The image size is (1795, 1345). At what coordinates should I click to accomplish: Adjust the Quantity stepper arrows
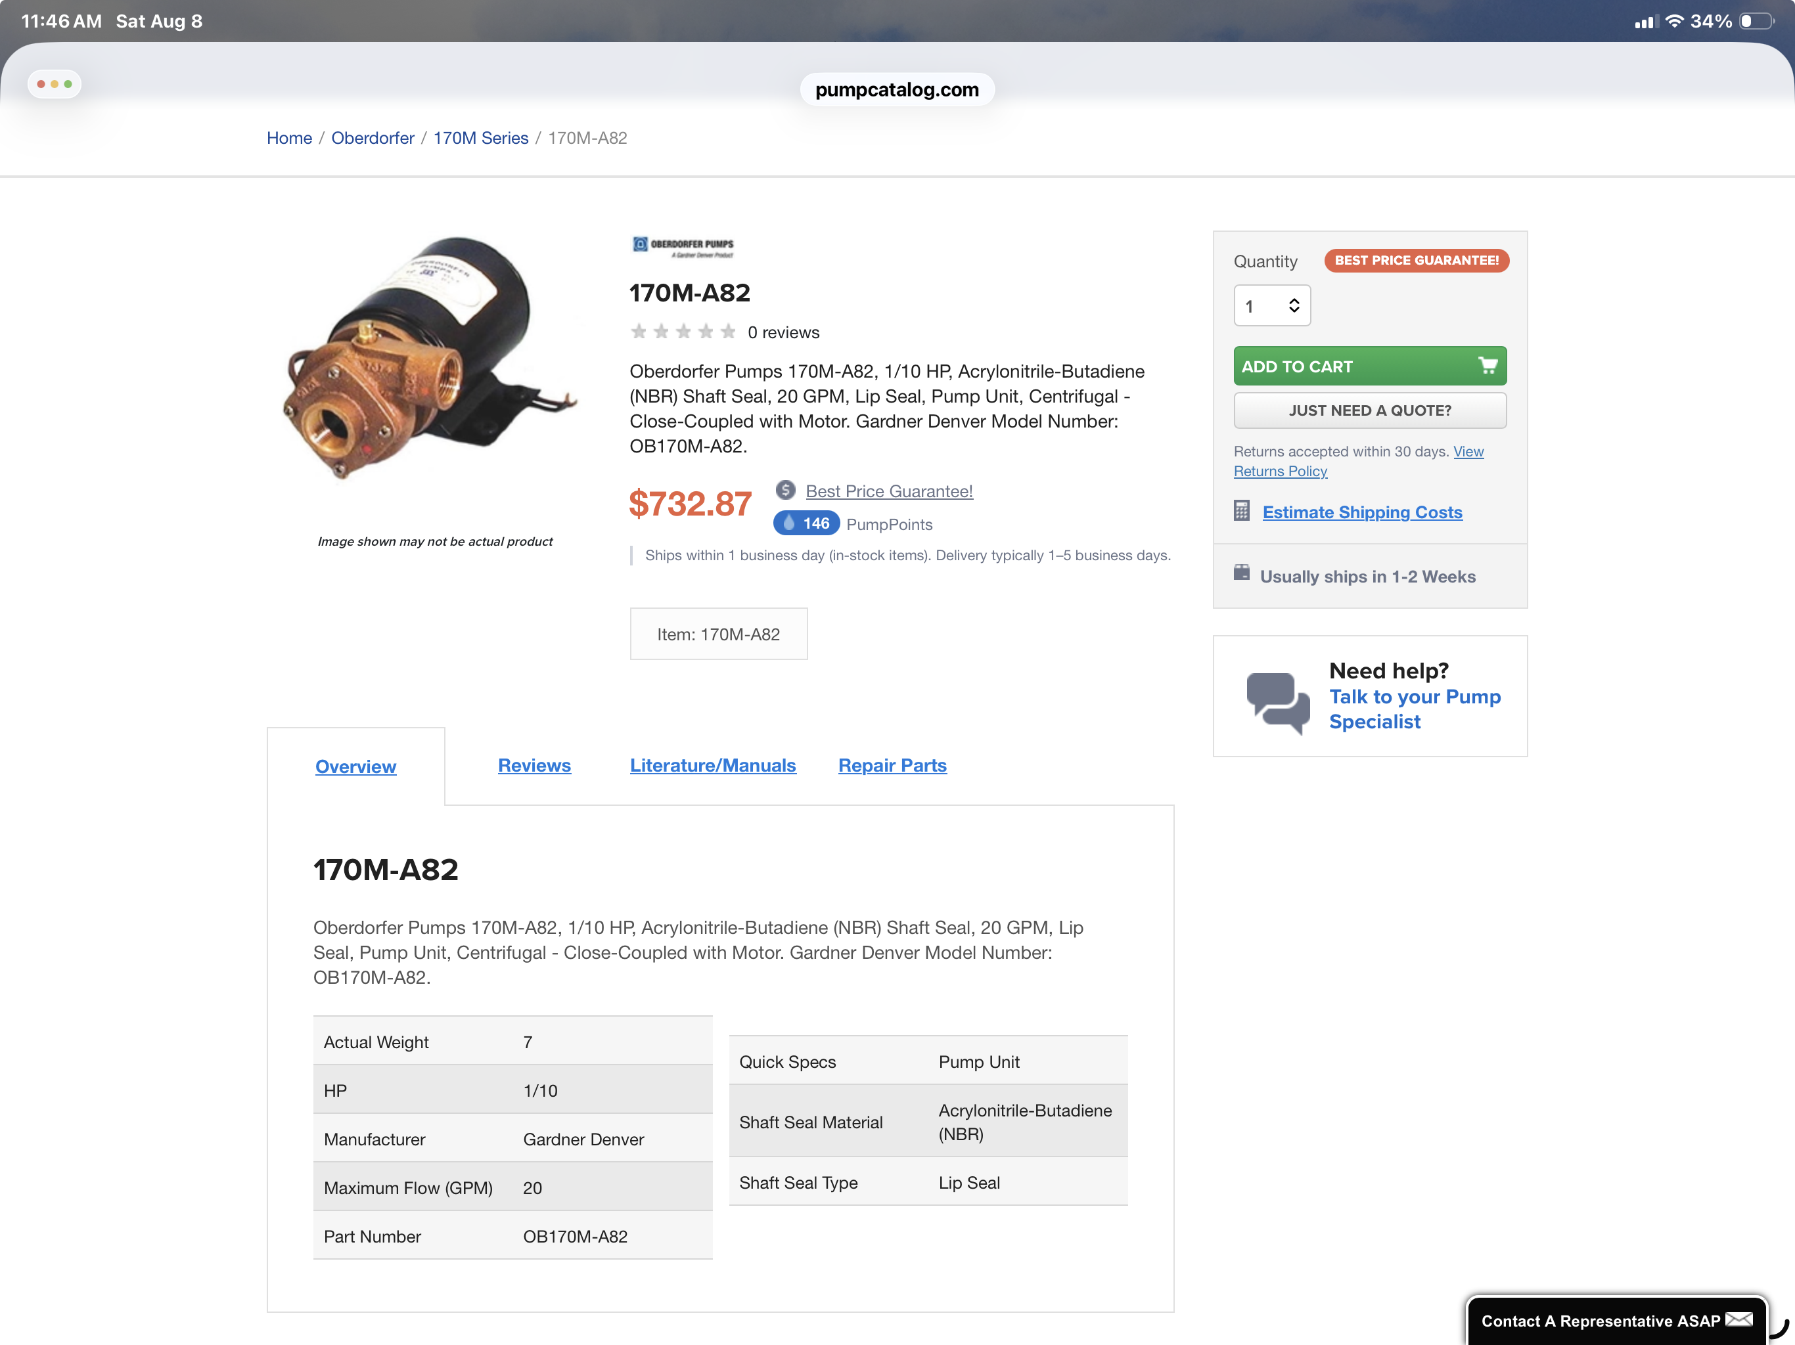click(1294, 306)
